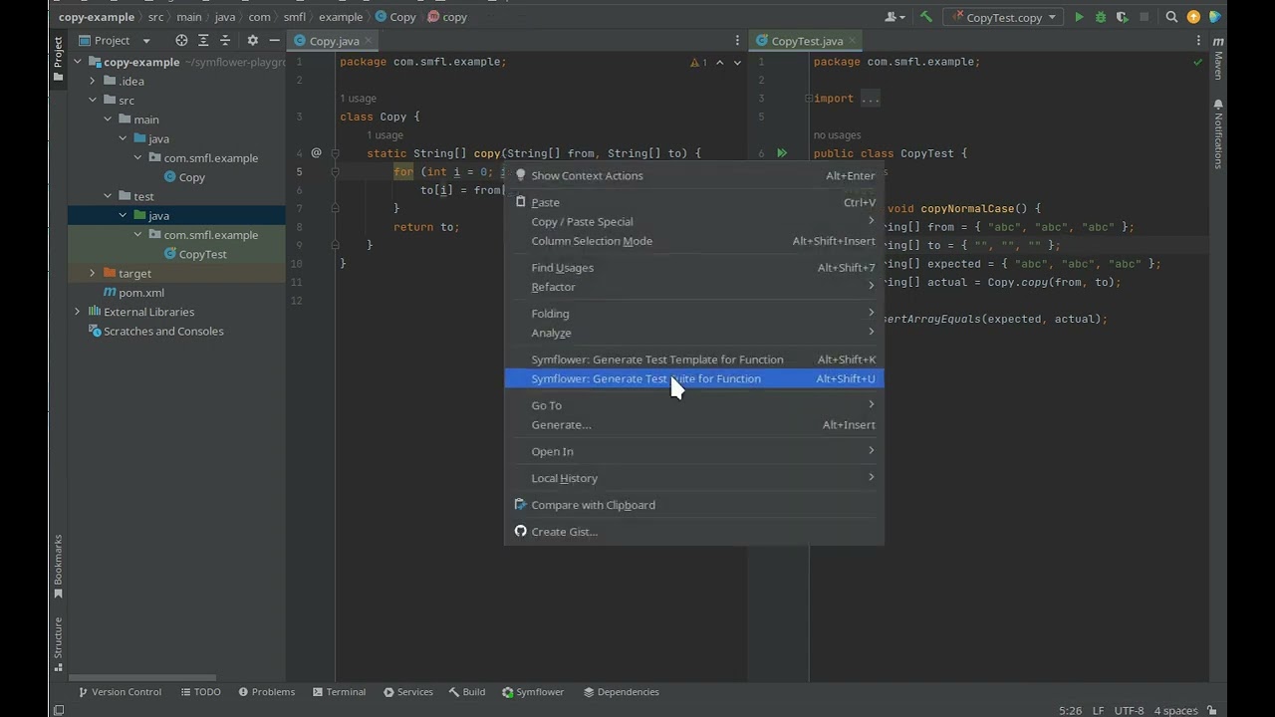Run CopyTest.copy with green play icon

(x=1079, y=17)
